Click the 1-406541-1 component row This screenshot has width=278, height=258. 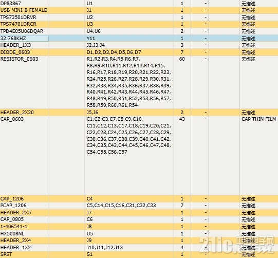139,227
